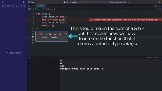Click the 'Finished running First' status
Screen dimensions: 162x91
point(118,2)
